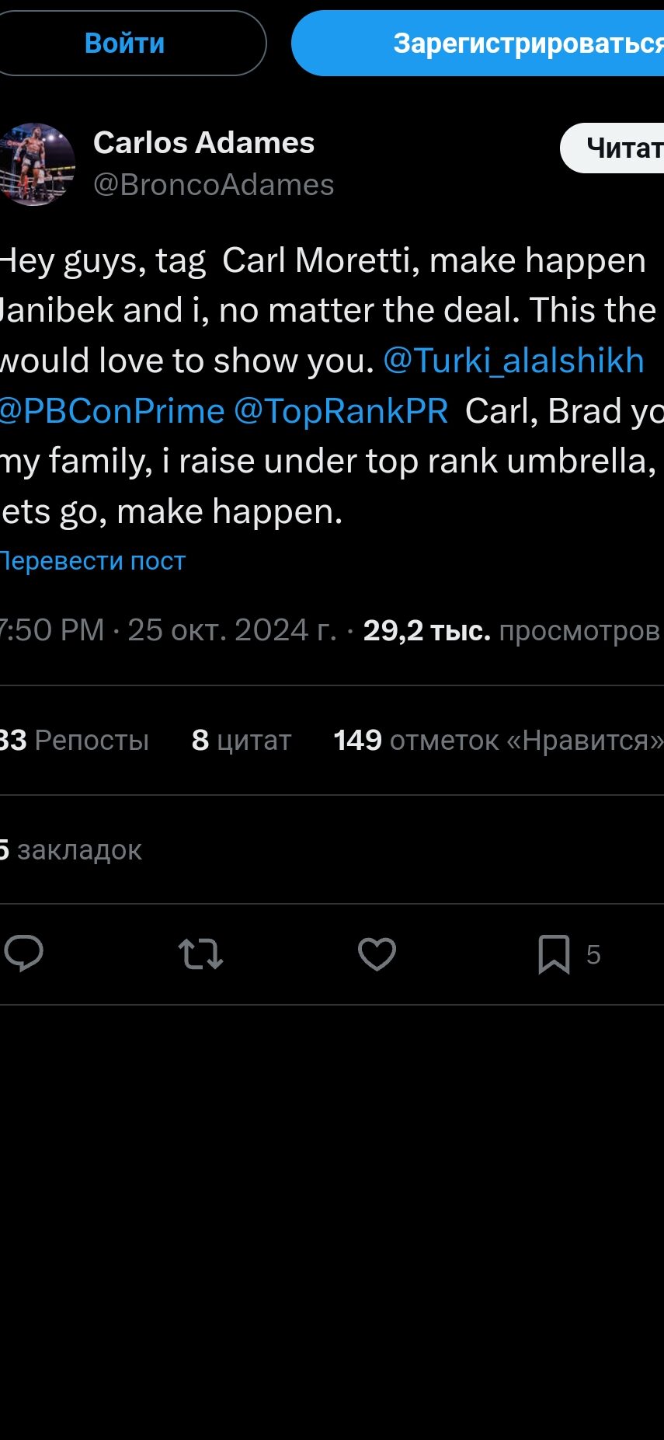Open the @PBConPrime mention
This screenshot has height=1440, width=664.
(x=111, y=411)
